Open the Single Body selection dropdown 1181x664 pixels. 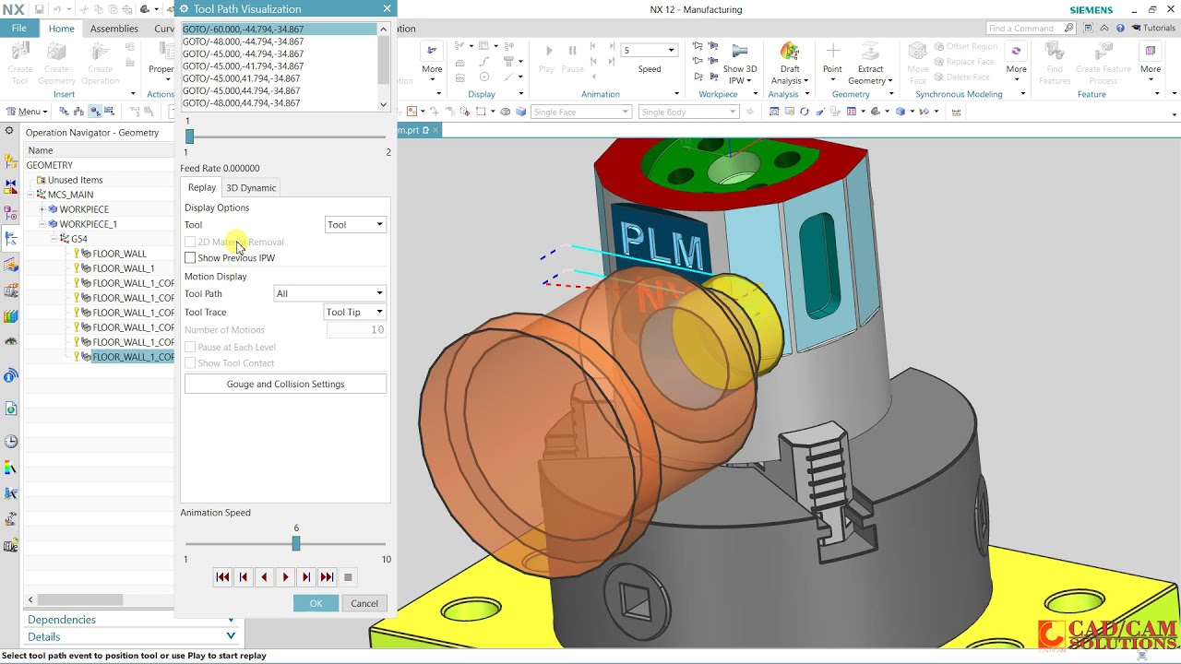click(x=688, y=112)
